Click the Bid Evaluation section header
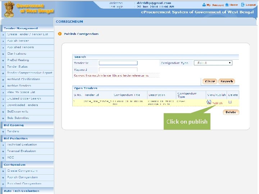The height and width of the screenshot is (194, 259). tap(16, 138)
